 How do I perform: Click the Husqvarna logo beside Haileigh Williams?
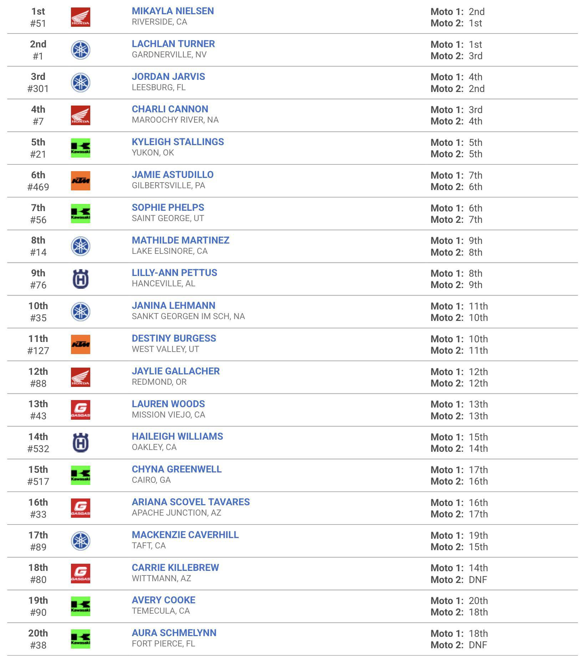pyautogui.click(x=80, y=443)
